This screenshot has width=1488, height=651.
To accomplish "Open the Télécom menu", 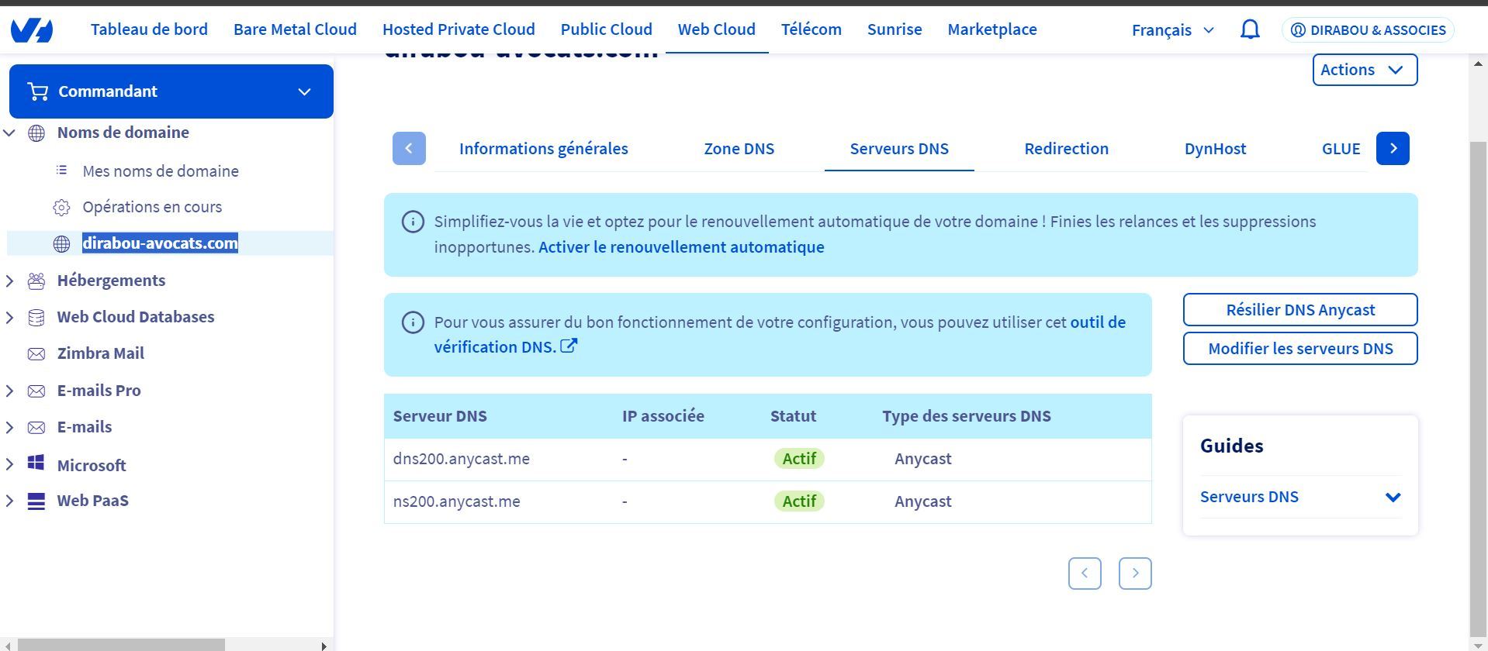I will [x=811, y=29].
